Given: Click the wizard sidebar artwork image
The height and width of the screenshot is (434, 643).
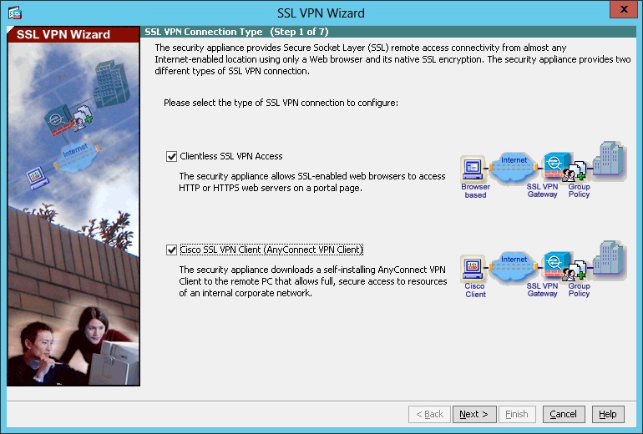Looking at the screenshot, I should click(73, 214).
